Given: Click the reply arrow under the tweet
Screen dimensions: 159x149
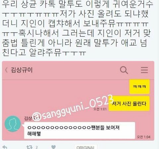Looking at the screenshot, I should pyautogui.click(x=5, y=147).
